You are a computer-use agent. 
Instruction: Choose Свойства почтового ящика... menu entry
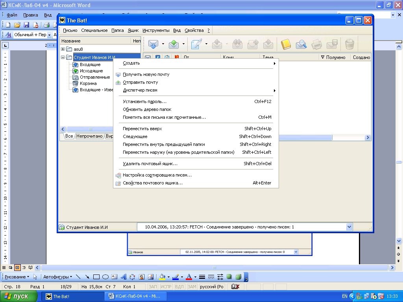(196, 183)
